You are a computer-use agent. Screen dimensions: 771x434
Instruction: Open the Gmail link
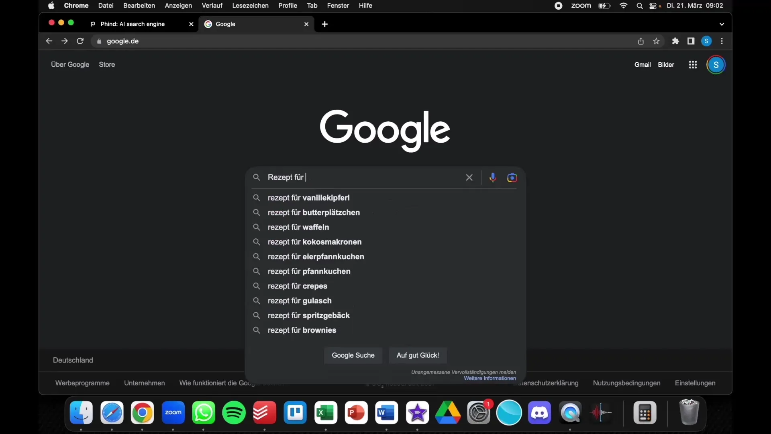click(642, 65)
